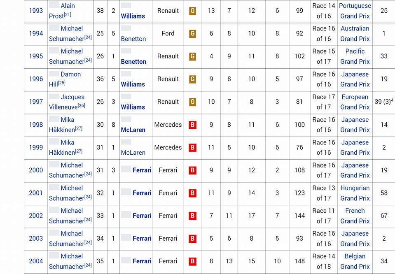Click citation [21] next to Prost
This screenshot has height=274, width=395.
(x=68, y=15)
